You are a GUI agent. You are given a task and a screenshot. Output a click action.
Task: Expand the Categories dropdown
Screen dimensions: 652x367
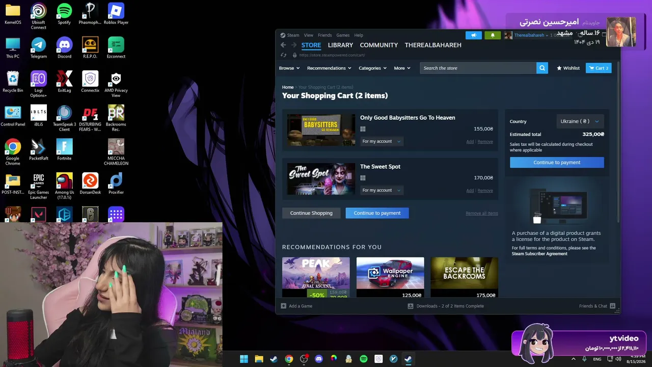pyautogui.click(x=372, y=68)
